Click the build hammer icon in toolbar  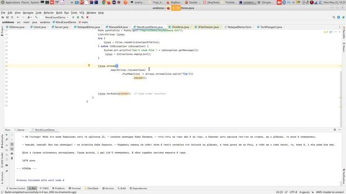coord(36,17)
